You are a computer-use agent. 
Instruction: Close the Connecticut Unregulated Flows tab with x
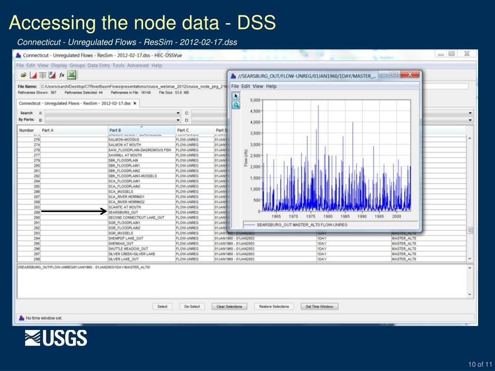[135, 103]
